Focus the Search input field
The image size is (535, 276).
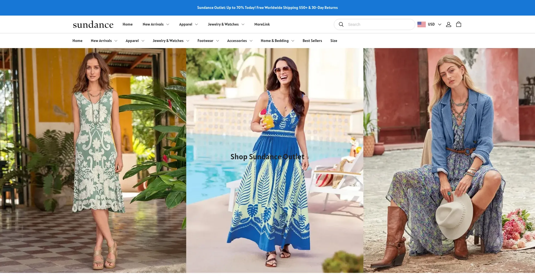(379, 24)
